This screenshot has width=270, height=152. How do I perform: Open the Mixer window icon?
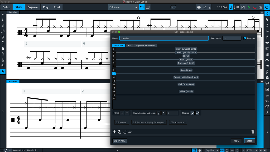click(205, 7)
